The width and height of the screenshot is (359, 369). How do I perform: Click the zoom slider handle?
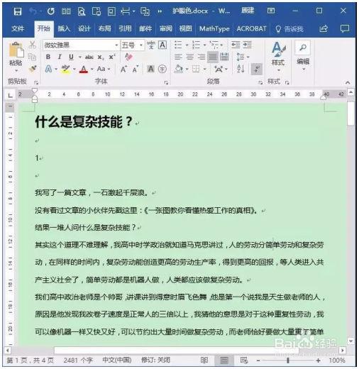[x=288, y=360]
